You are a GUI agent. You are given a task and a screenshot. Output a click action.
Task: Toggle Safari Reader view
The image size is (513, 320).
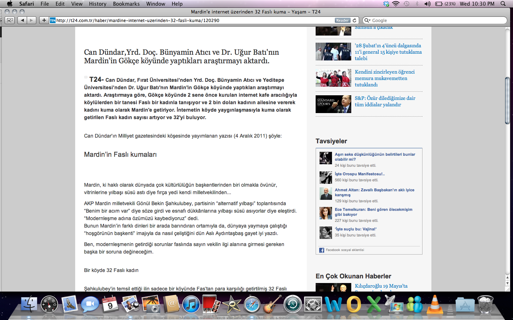click(342, 20)
